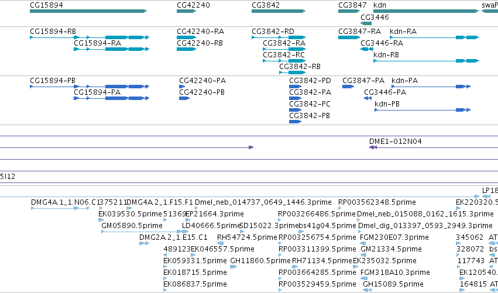Select the EK018715.5prime EST label
Image resolution: width=498 pixels, height=293 pixels.
point(195,273)
